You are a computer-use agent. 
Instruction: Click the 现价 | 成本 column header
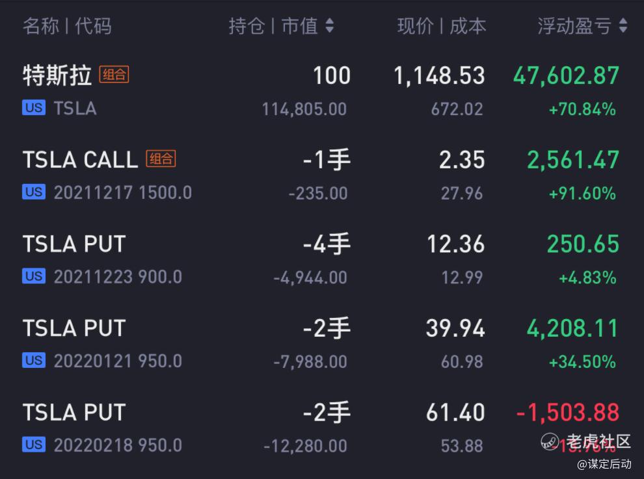pyautogui.click(x=442, y=26)
